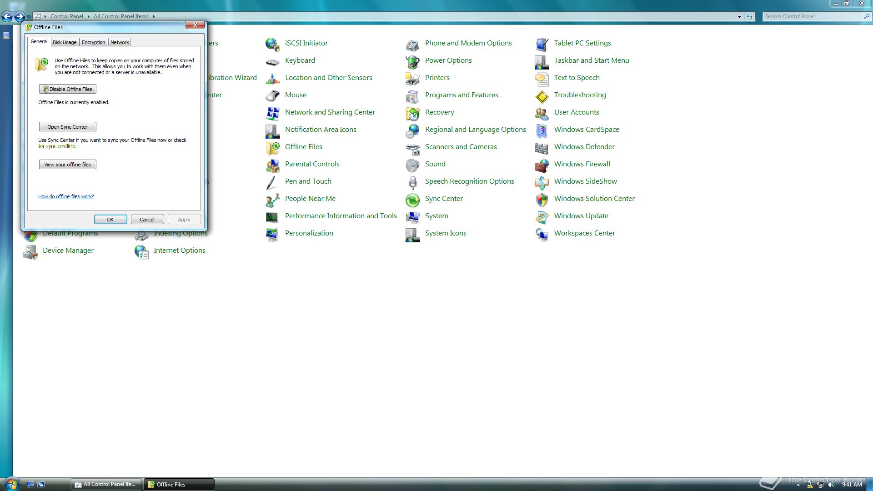
Task: Click the volume icon in system tray
Action: coord(832,485)
